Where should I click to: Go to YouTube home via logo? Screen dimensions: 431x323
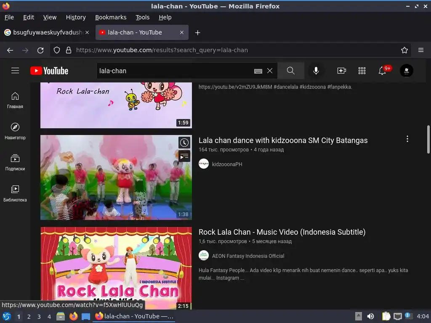[49, 71]
